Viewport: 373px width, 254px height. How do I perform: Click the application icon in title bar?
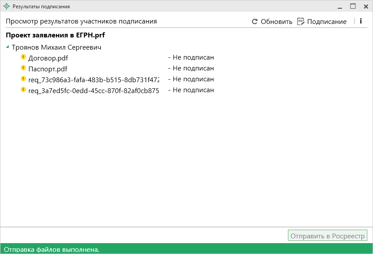click(x=6, y=7)
